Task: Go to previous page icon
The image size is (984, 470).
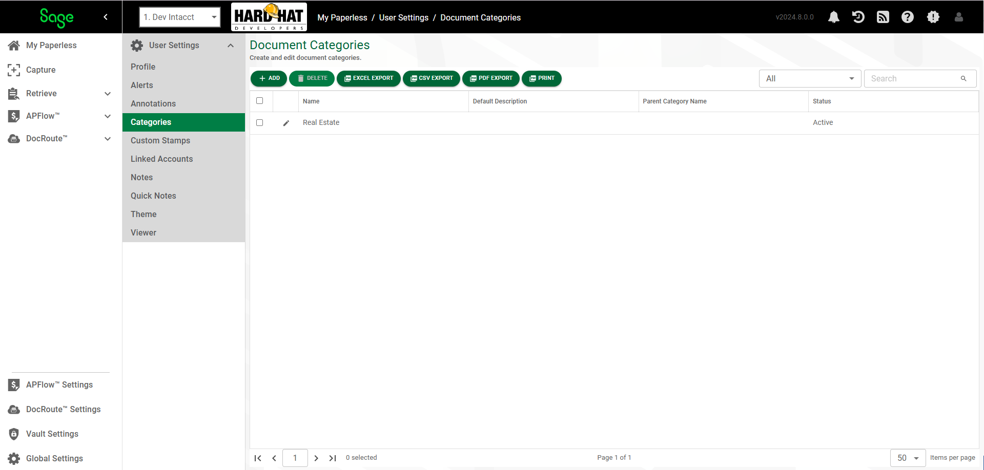Action: [274, 458]
